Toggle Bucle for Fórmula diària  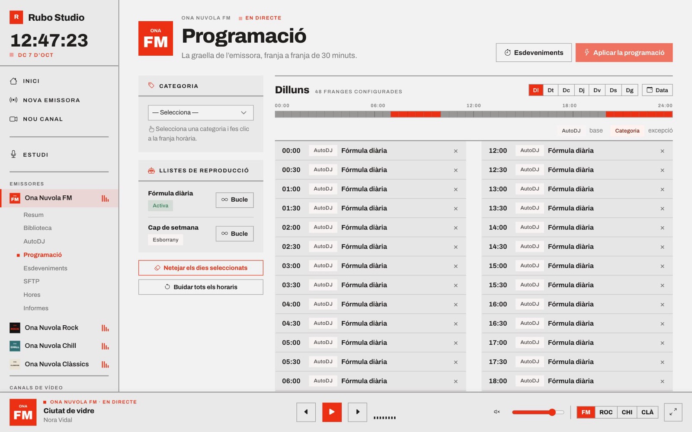235,200
